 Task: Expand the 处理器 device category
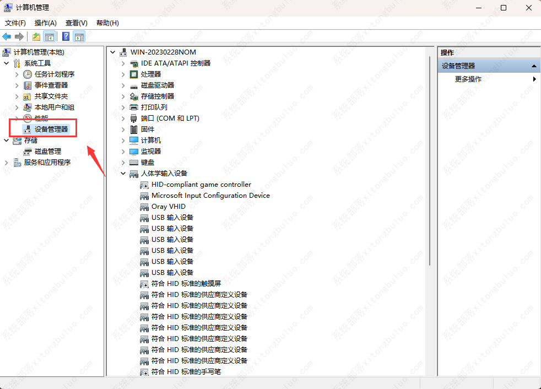tap(122, 74)
